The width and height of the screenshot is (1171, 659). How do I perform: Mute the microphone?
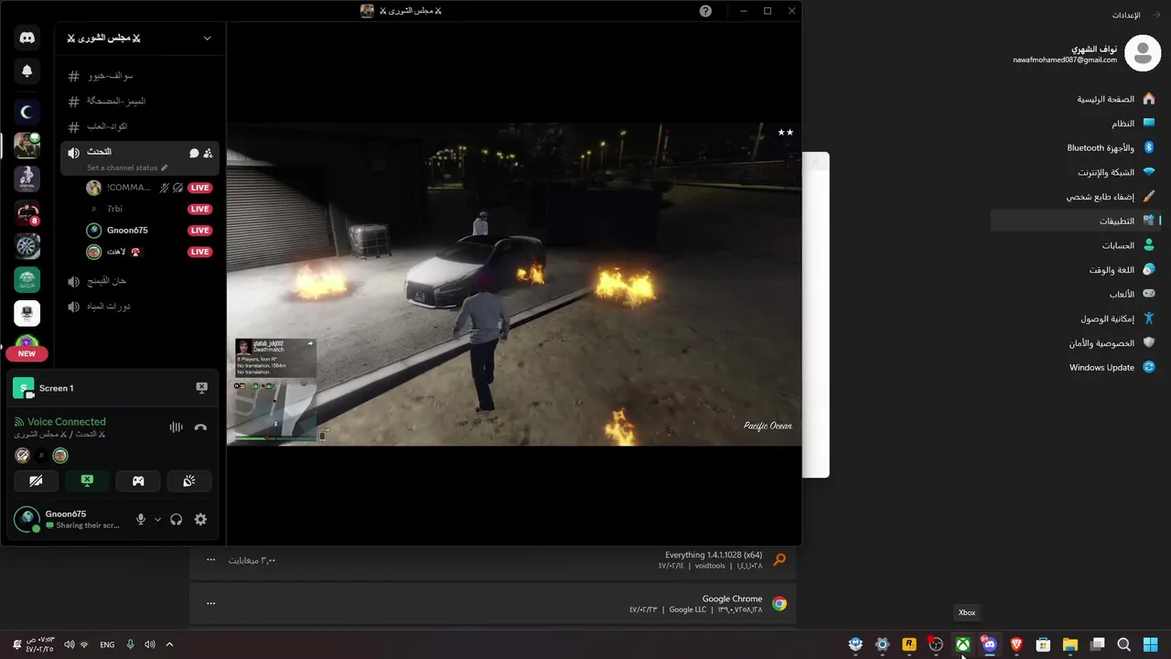141,520
